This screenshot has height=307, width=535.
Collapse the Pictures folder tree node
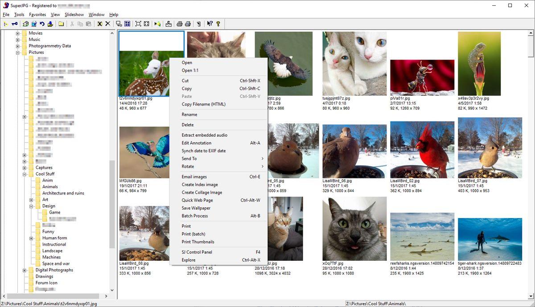pos(18,53)
